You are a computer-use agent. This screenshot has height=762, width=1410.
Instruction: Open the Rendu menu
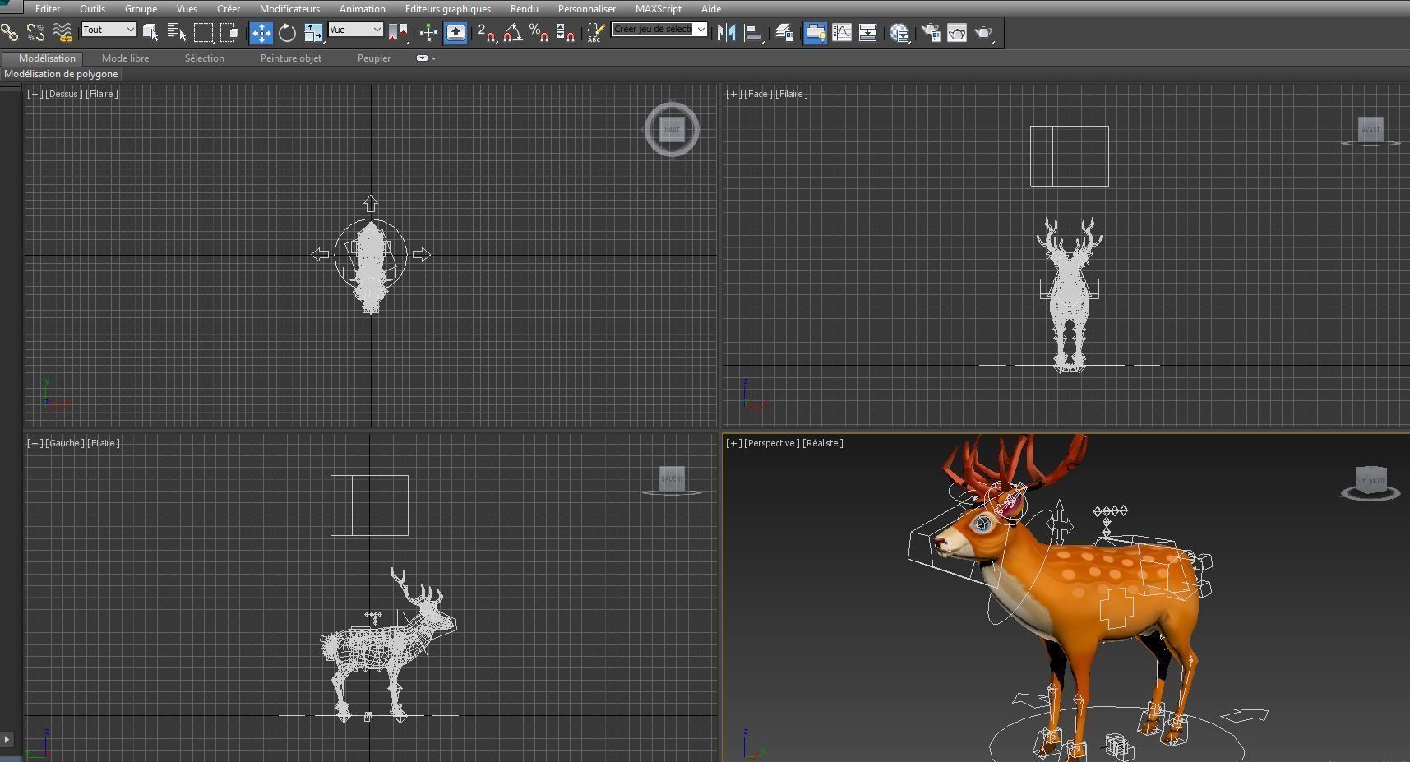tap(524, 9)
